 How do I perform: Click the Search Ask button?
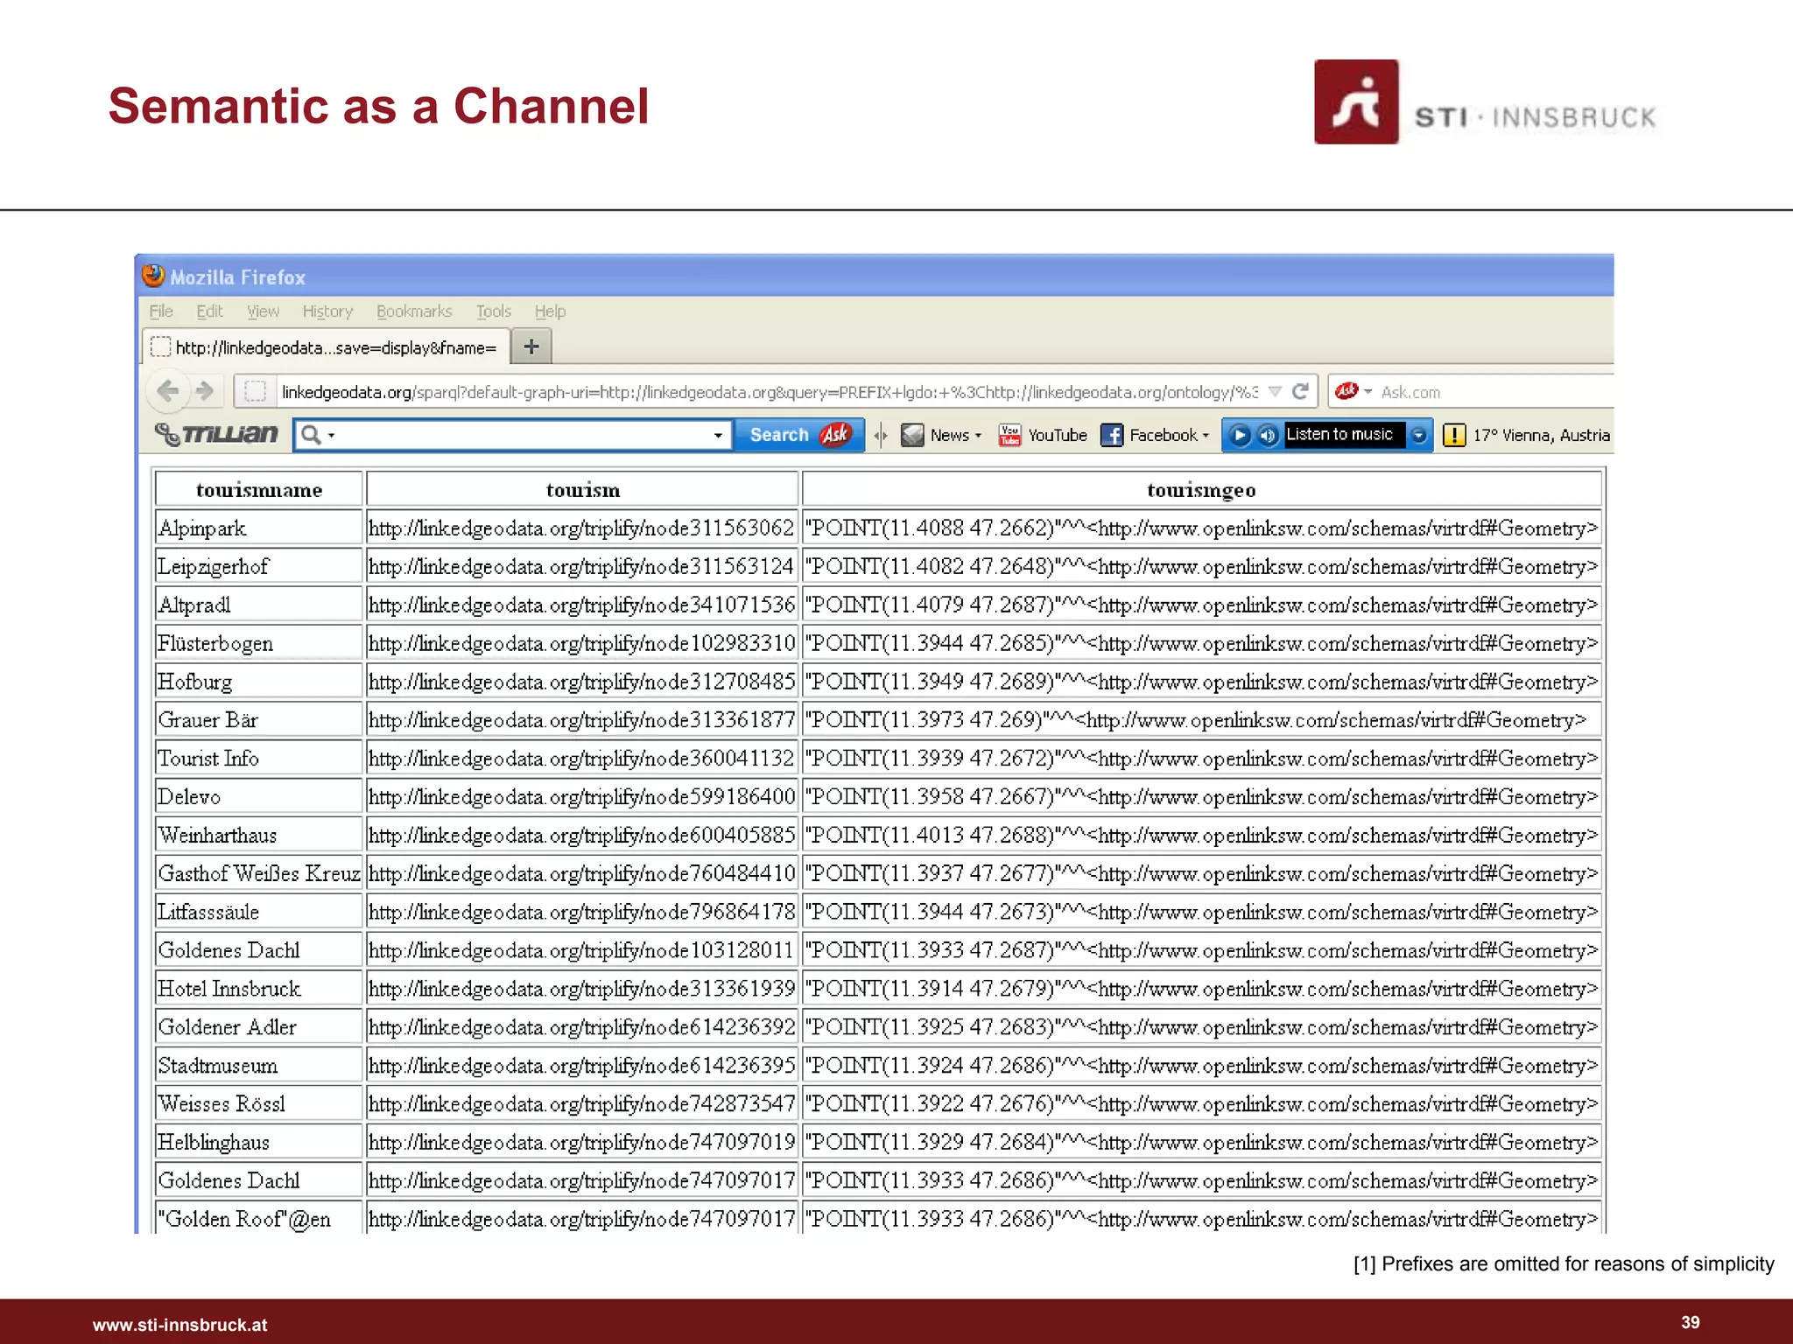pos(798,435)
